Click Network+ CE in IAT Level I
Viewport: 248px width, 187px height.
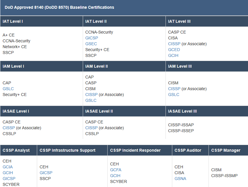15,47
